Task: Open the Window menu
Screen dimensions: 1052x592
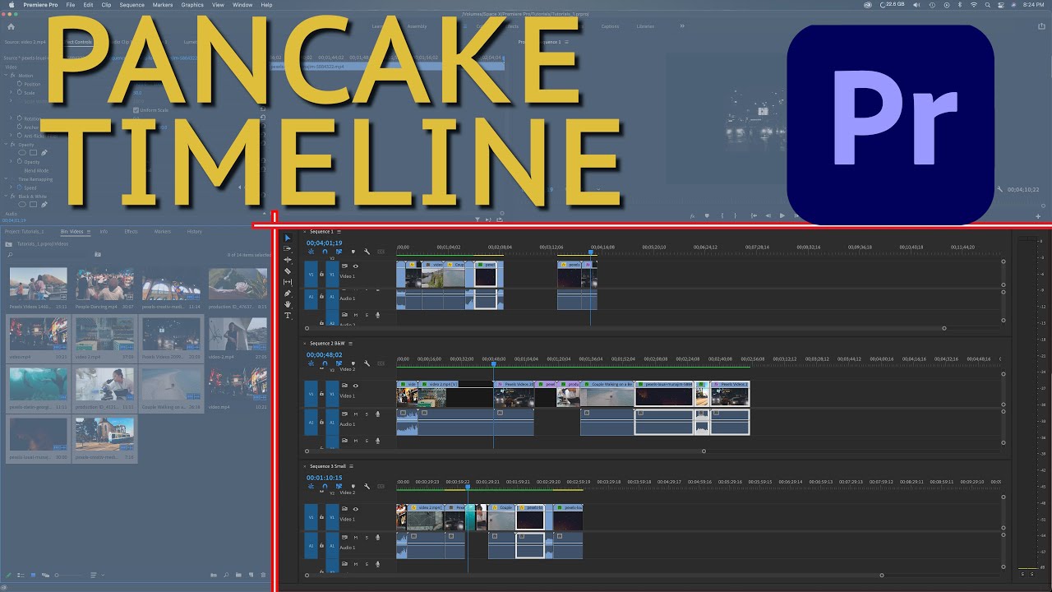Action: [x=242, y=5]
